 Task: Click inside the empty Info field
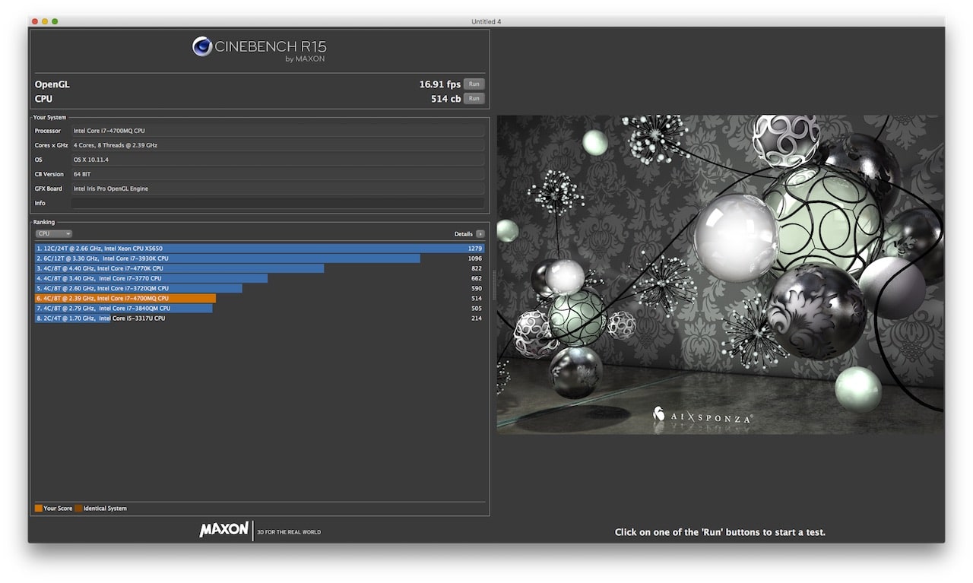[277, 203]
